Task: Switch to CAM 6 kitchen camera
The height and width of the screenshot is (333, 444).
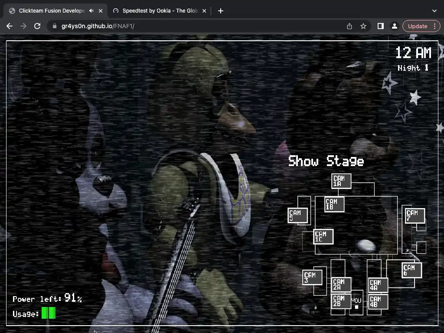Action: point(412,270)
